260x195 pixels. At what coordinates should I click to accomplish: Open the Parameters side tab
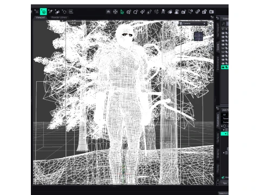218,120
